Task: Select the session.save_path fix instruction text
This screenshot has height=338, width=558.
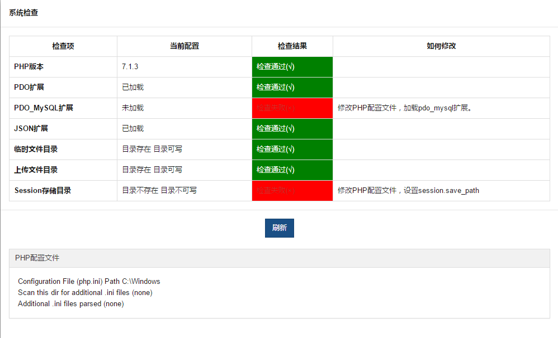Action: (408, 191)
